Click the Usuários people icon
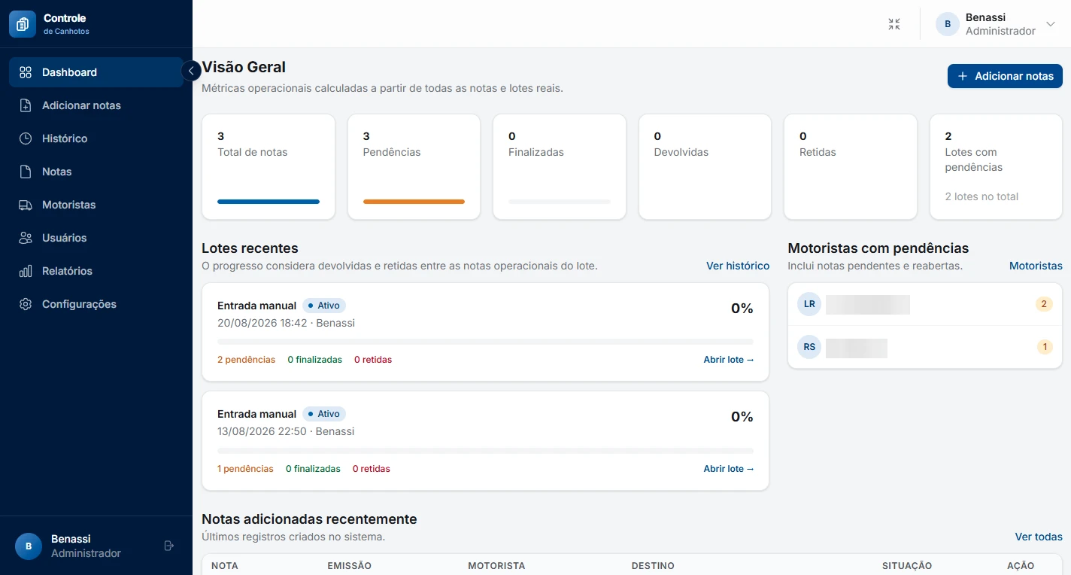Screen dimensions: 1071x575 [26, 238]
